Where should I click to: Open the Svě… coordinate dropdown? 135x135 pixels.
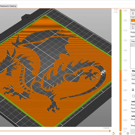133,75
